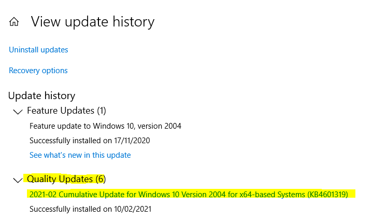Click the KB4601319 number in the update link
373x220 pixels.
[327, 195]
